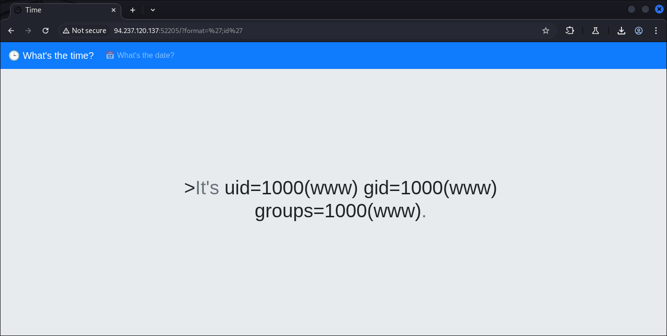Image resolution: width=667 pixels, height=336 pixels.
Task: Open the Extensions puzzle icon
Action: click(x=570, y=31)
